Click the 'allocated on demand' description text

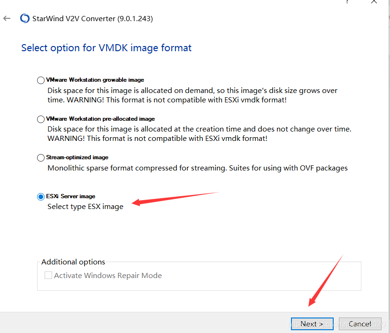[192, 95]
